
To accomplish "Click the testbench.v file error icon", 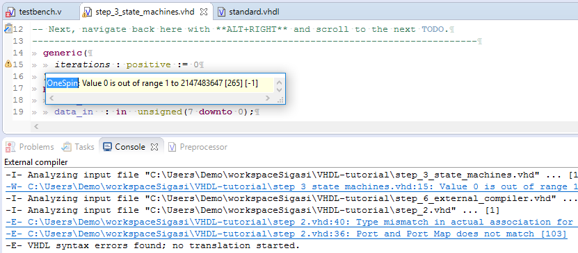I will [10, 12].
